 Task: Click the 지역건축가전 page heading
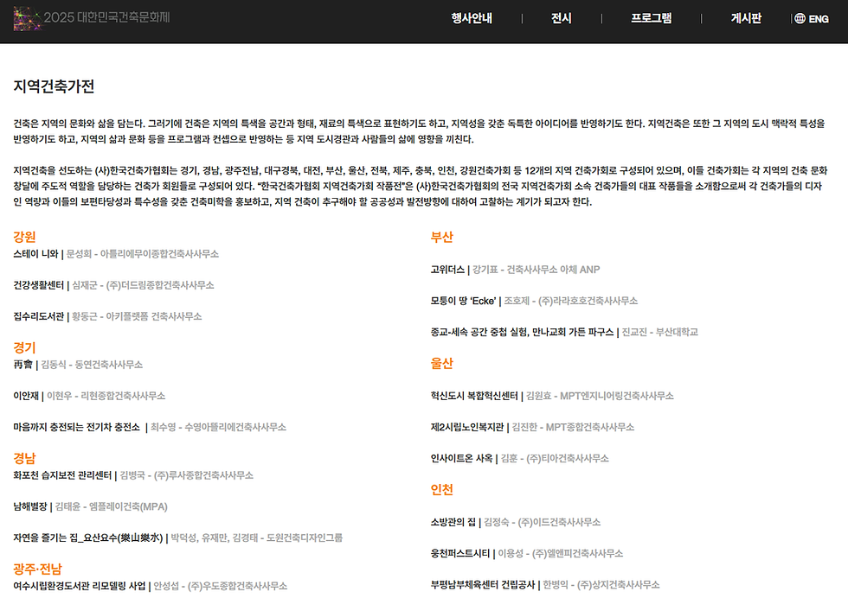54,86
